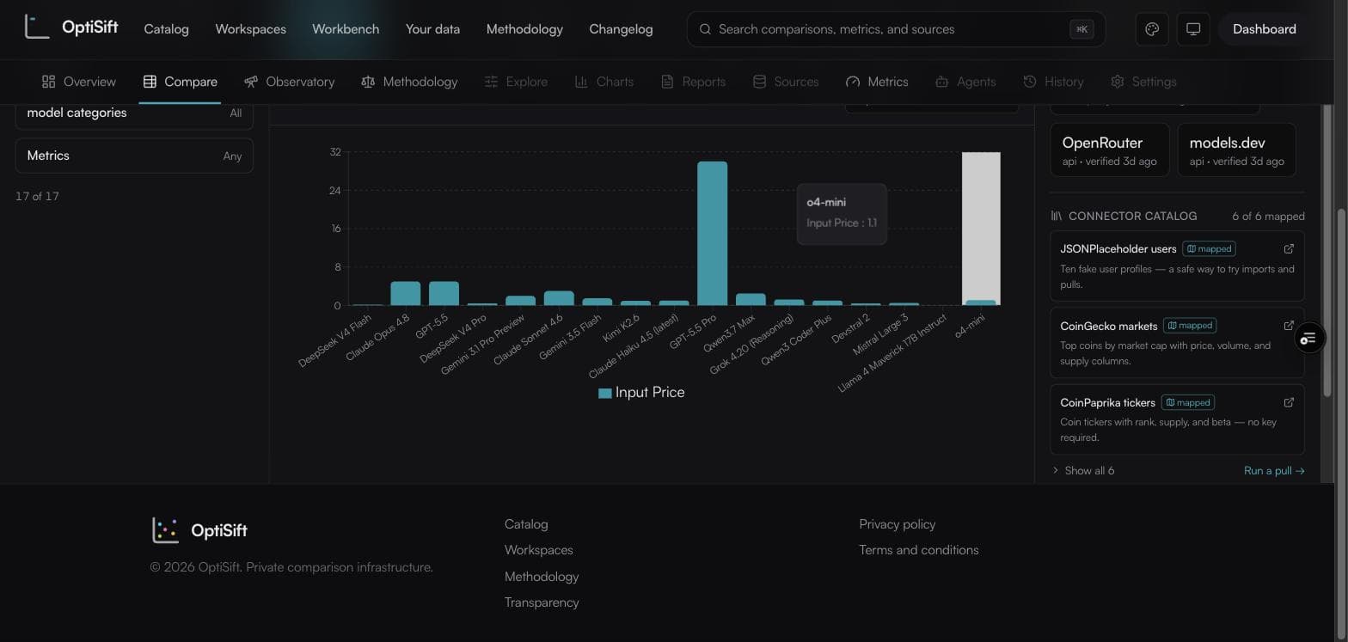Click the Compare table icon
Screen dimensions: 1348x642
150,82
